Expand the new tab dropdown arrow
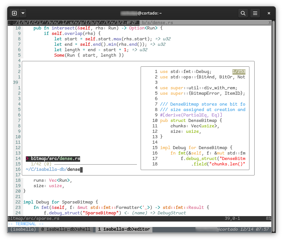Viewport: 283px width, 241px height. click(x=23, y=13)
